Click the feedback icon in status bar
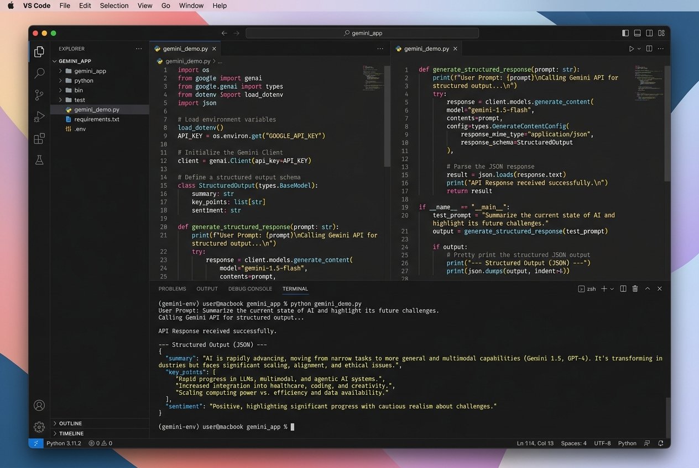 pos(648,443)
